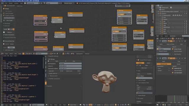
Task: Expand the Operator panel
Action: pos(46,86)
